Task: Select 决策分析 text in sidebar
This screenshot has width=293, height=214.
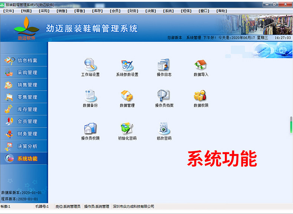Action: [x=27, y=146]
